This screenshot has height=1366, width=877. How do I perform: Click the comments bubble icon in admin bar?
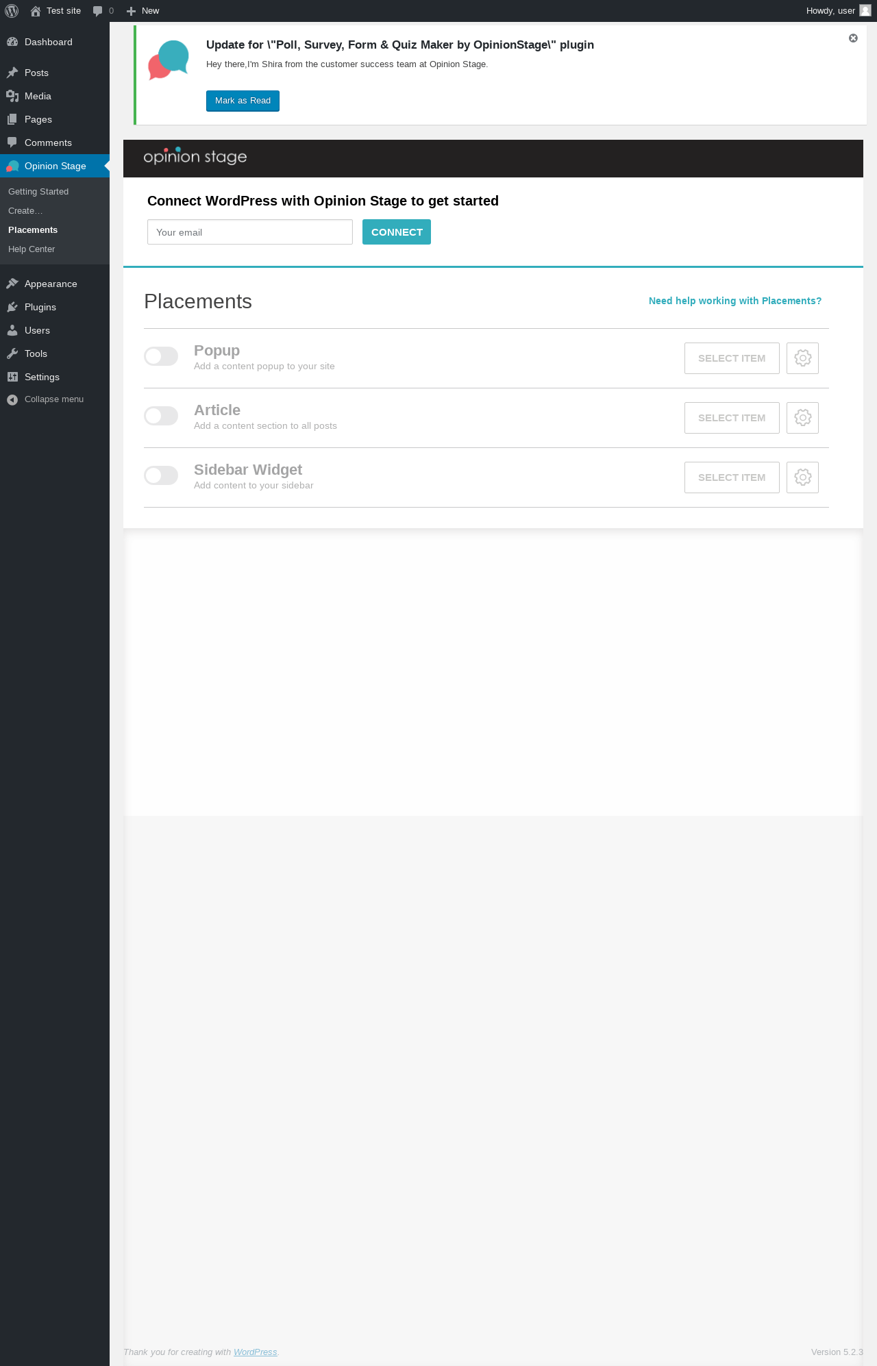coord(97,11)
